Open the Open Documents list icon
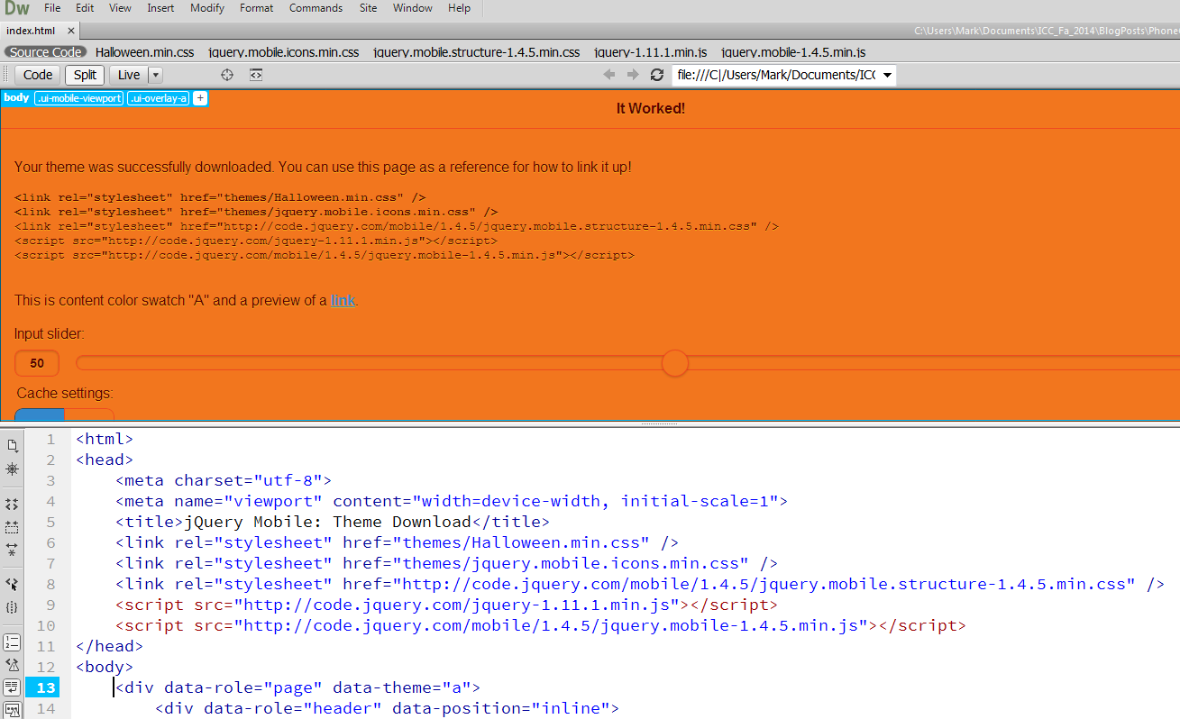The width and height of the screenshot is (1180, 719). tap(13, 445)
